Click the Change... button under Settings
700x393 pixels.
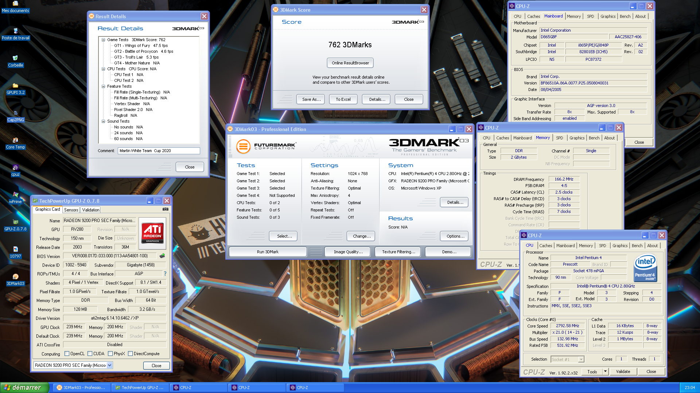[362, 236]
